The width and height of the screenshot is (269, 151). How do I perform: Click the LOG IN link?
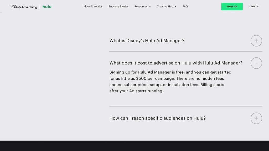tap(254, 7)
